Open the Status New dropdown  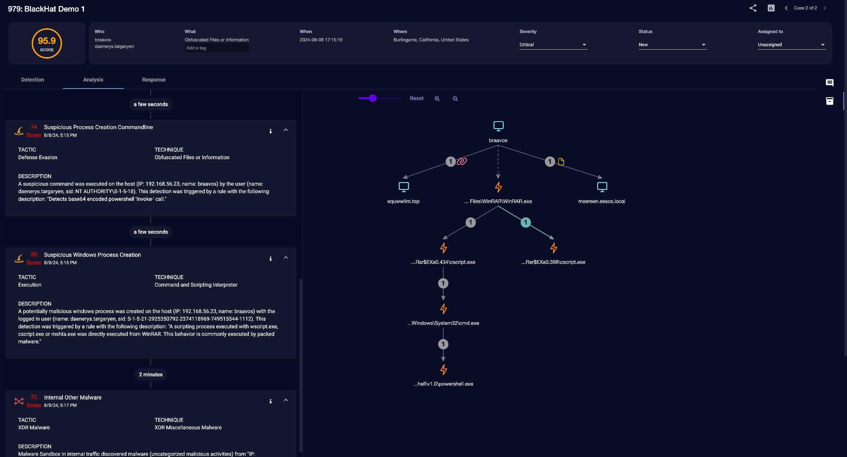(672, 45)
